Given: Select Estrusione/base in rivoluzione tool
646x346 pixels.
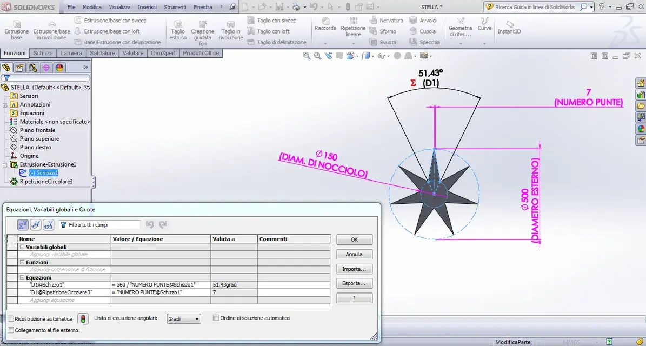Looking at the screenshot, I should [x=51, y=30].
